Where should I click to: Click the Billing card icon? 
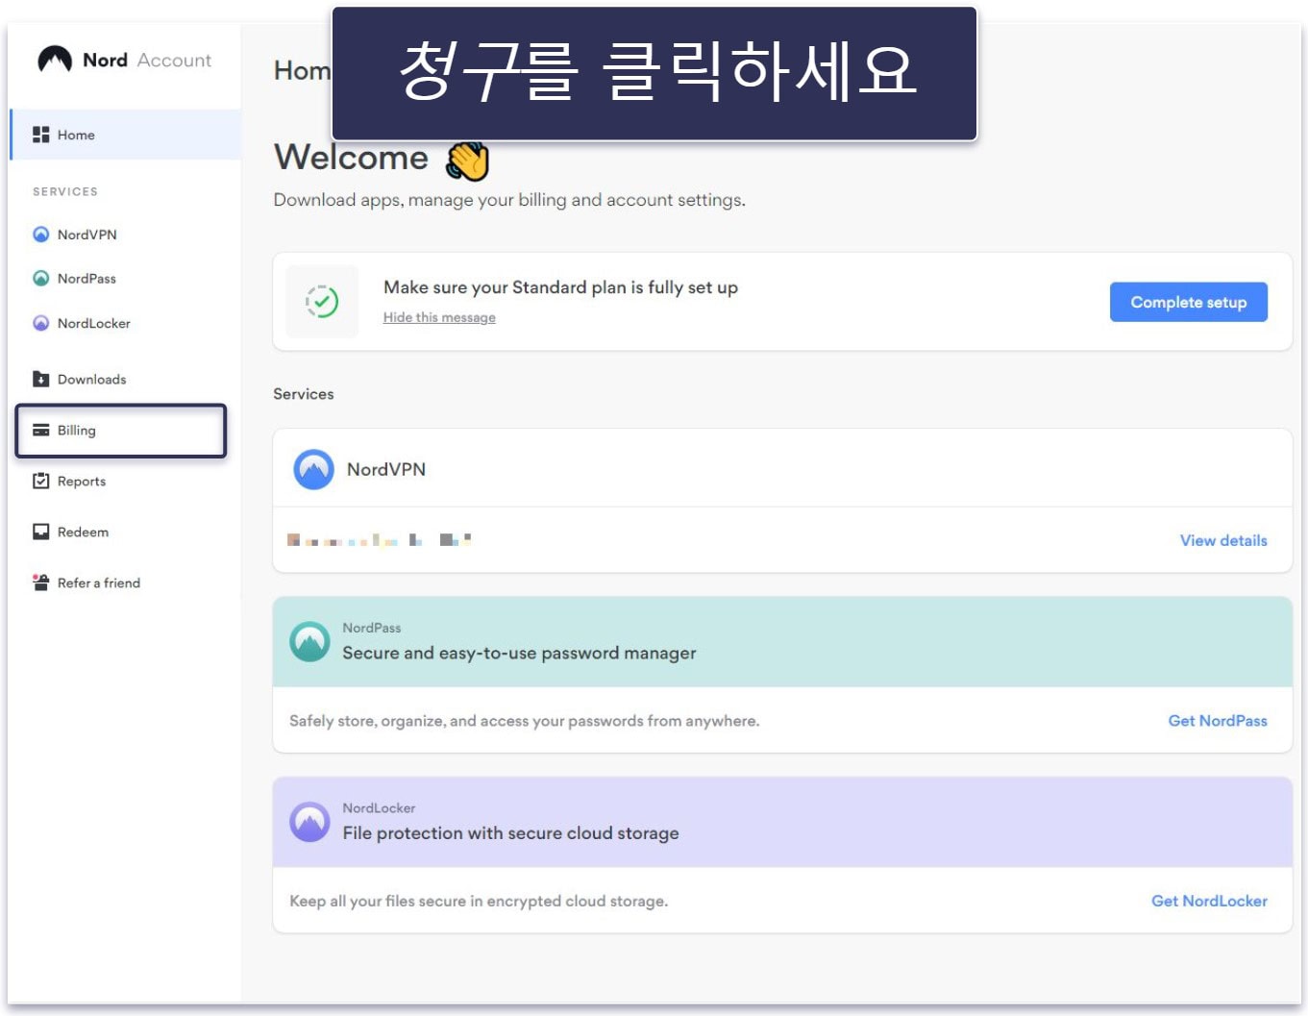pos(40,431)
